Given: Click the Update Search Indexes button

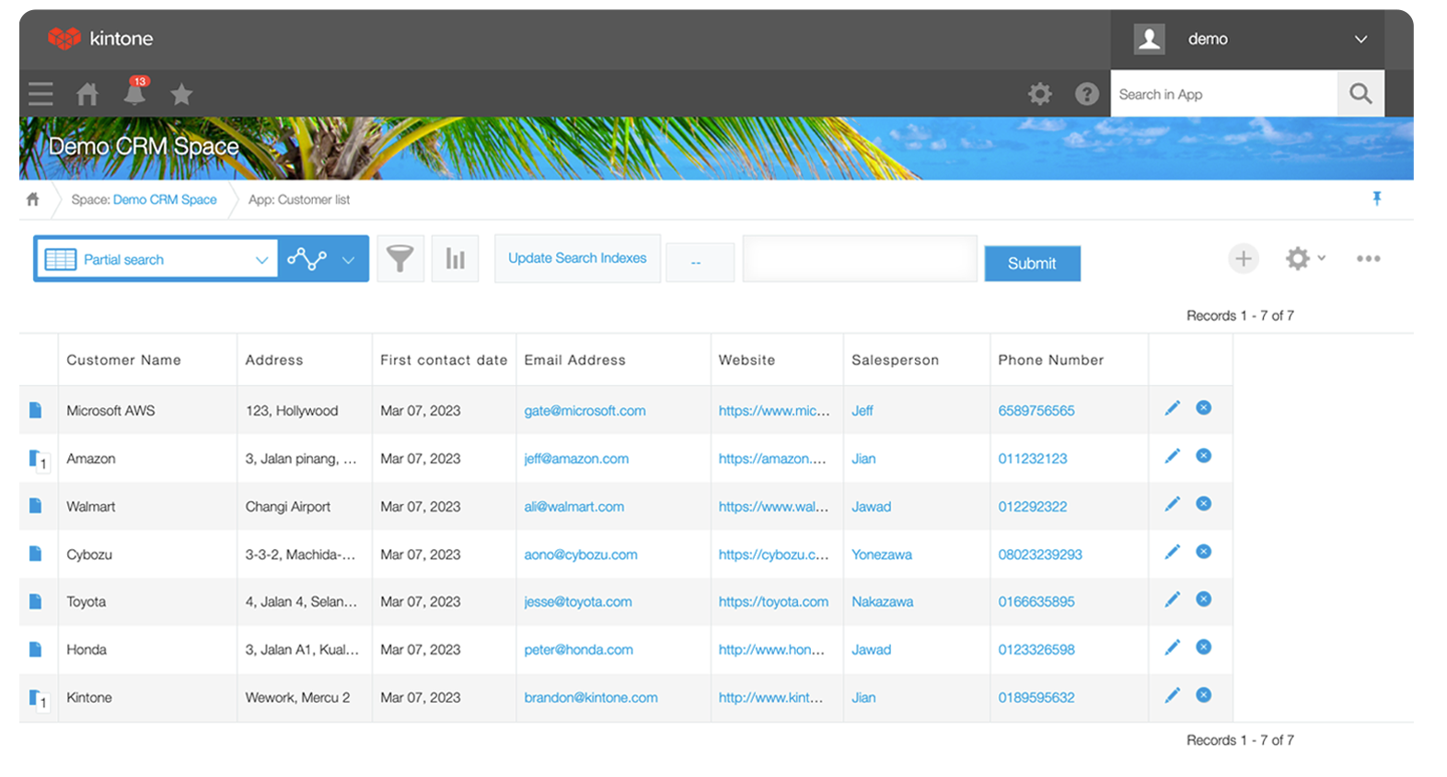Looking at the screenshot, I should [577, 258].
